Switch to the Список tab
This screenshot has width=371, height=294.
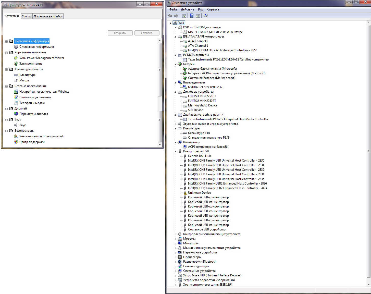[26, 16]
